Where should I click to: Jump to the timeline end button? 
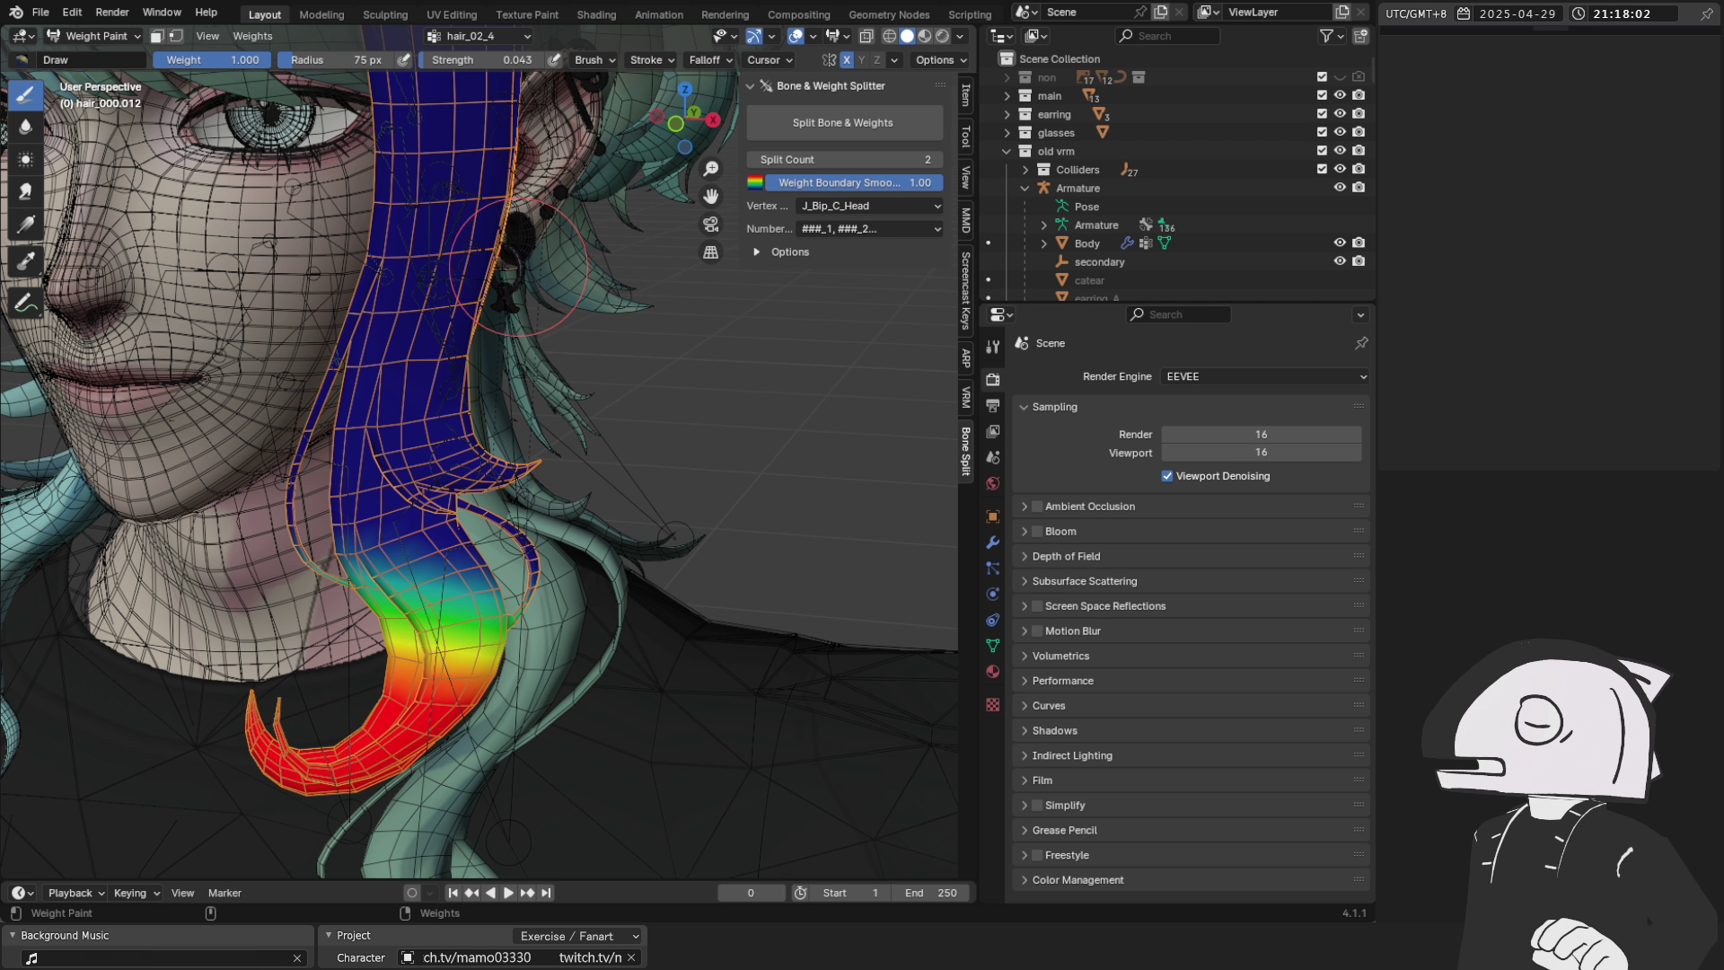[x=546, y=893]
